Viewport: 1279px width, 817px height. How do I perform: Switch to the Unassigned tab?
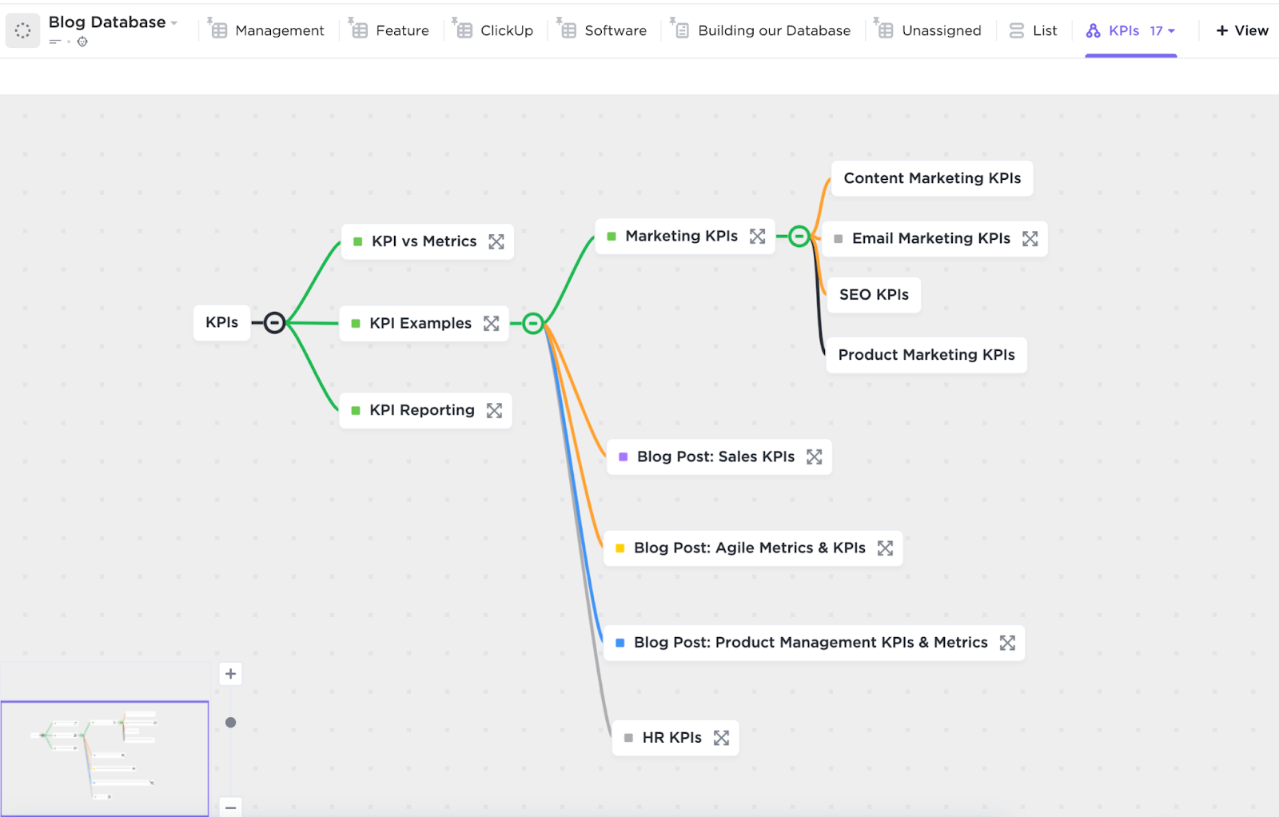click(928, 30)
